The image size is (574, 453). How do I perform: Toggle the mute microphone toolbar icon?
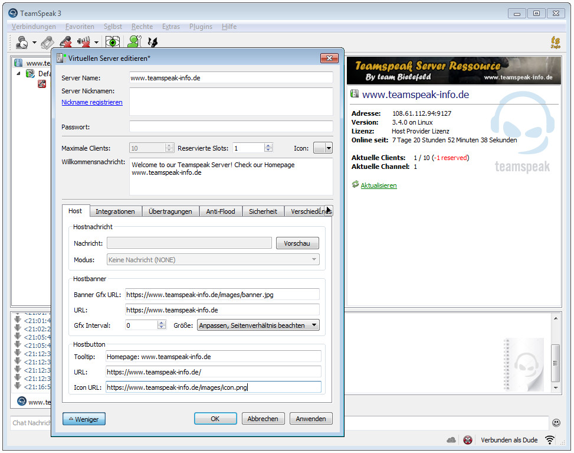66,42
